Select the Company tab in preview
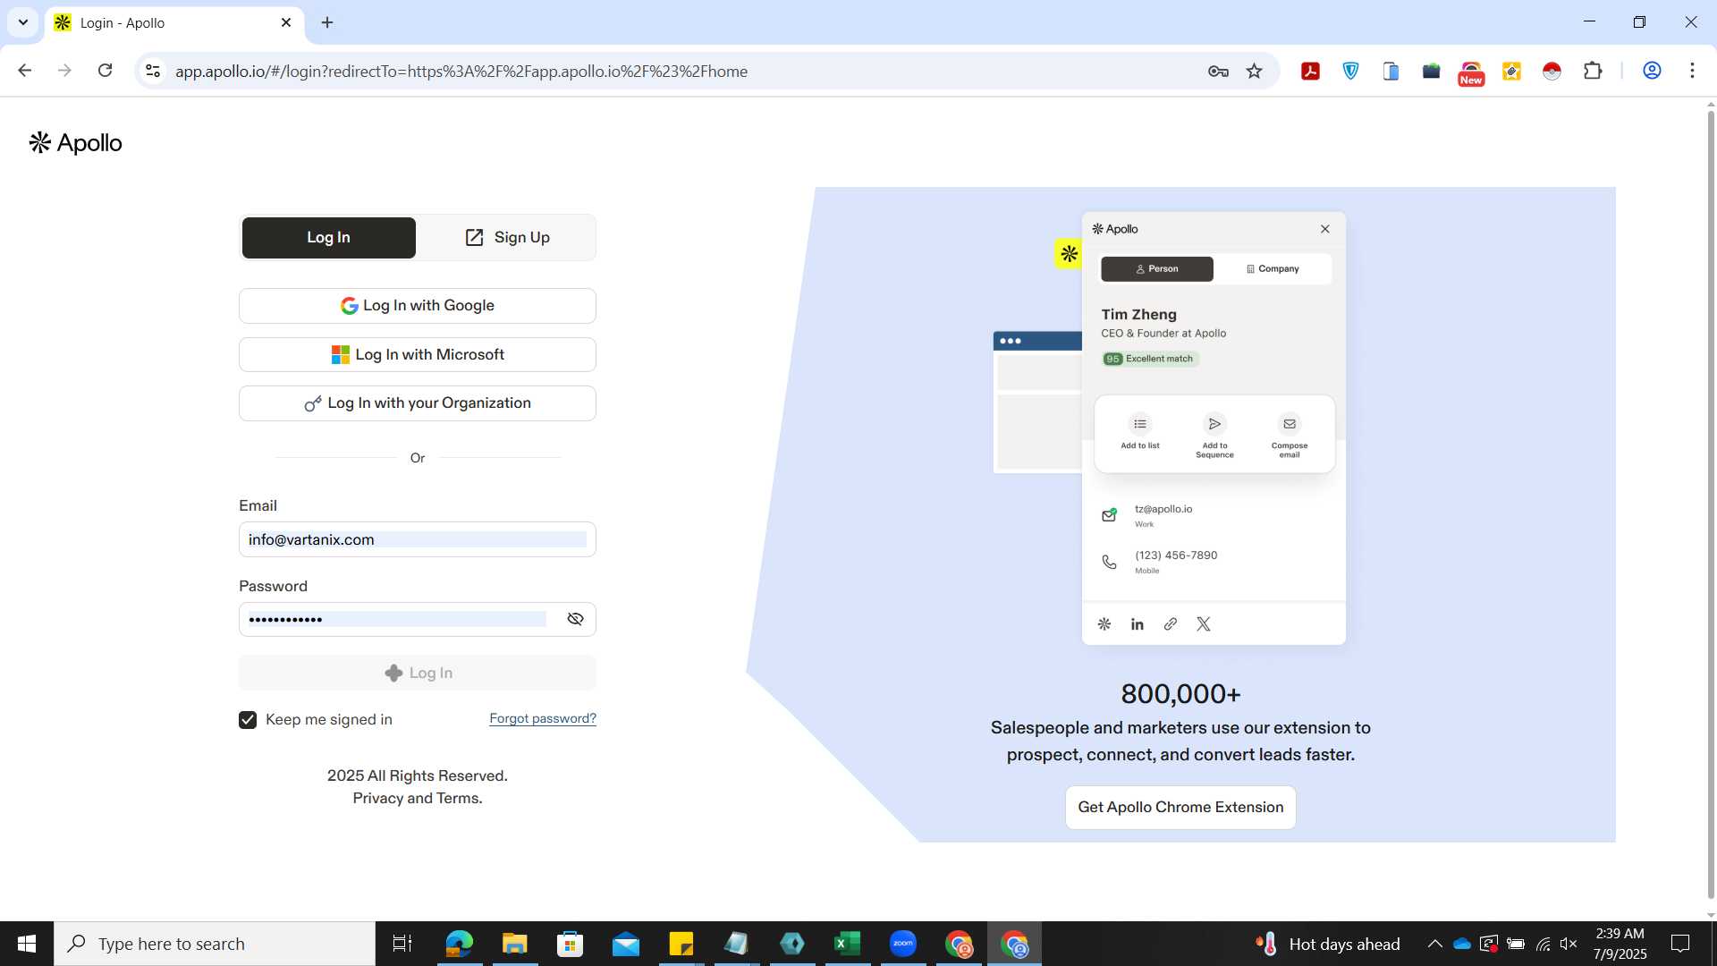Image resolution: width=1717 pixels, height=966 pixels. click(x=1272, y=269)
